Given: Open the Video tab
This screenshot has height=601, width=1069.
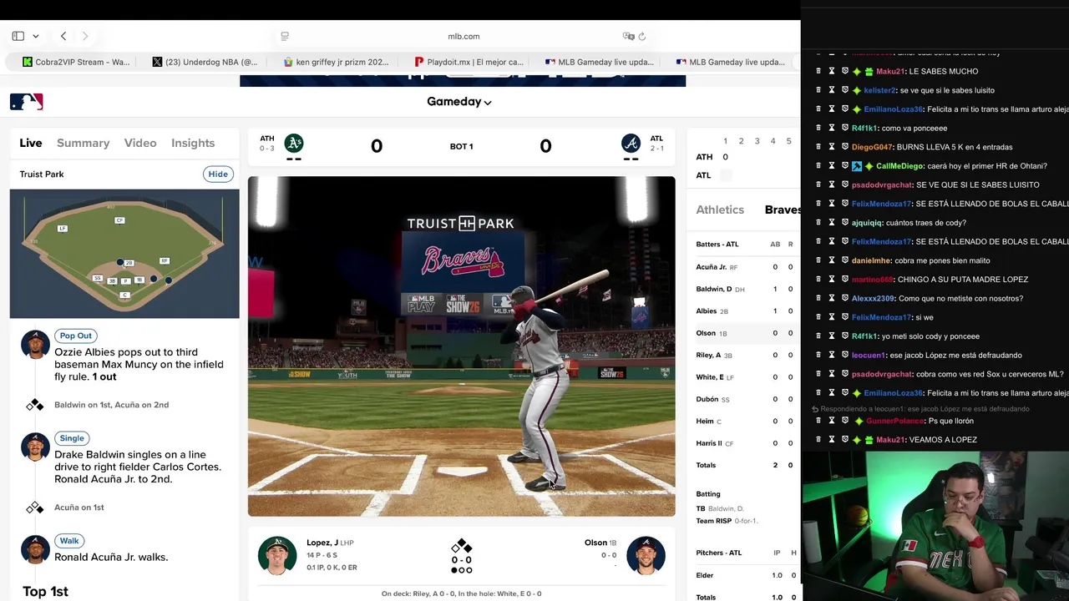Looking at the screenshot, I should (x=140, y=143).
